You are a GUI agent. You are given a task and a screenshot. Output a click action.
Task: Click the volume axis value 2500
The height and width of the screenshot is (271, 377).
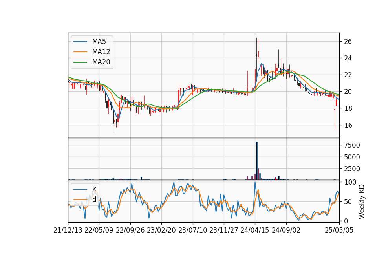(x=352, y=169)
